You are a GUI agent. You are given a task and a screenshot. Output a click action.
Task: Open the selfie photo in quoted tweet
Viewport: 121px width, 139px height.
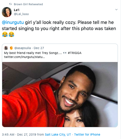click(60, 95)
